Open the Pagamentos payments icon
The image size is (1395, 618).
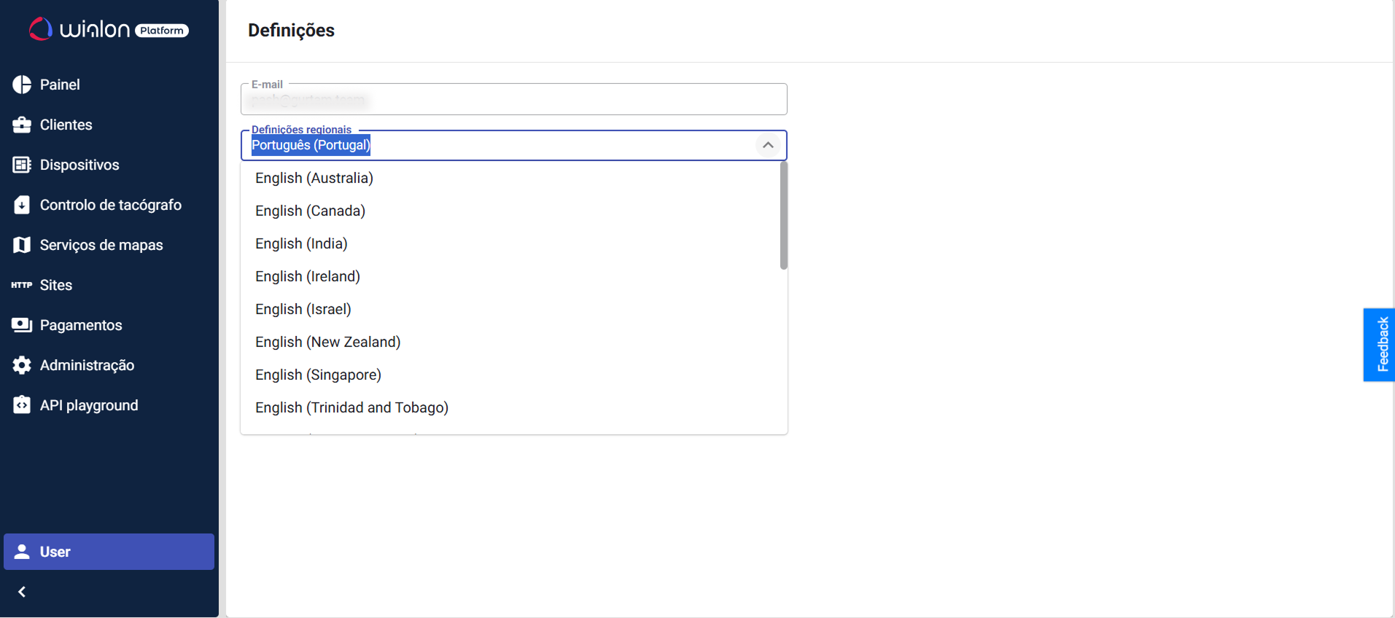click(x=22, y=325)
